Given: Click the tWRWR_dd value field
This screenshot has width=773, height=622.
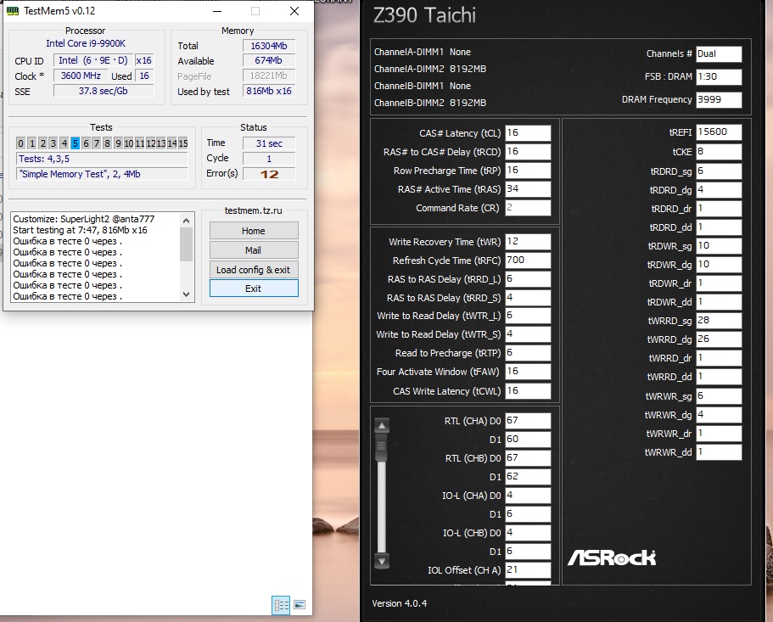Looking at the screenshot, I should point(719,452).
